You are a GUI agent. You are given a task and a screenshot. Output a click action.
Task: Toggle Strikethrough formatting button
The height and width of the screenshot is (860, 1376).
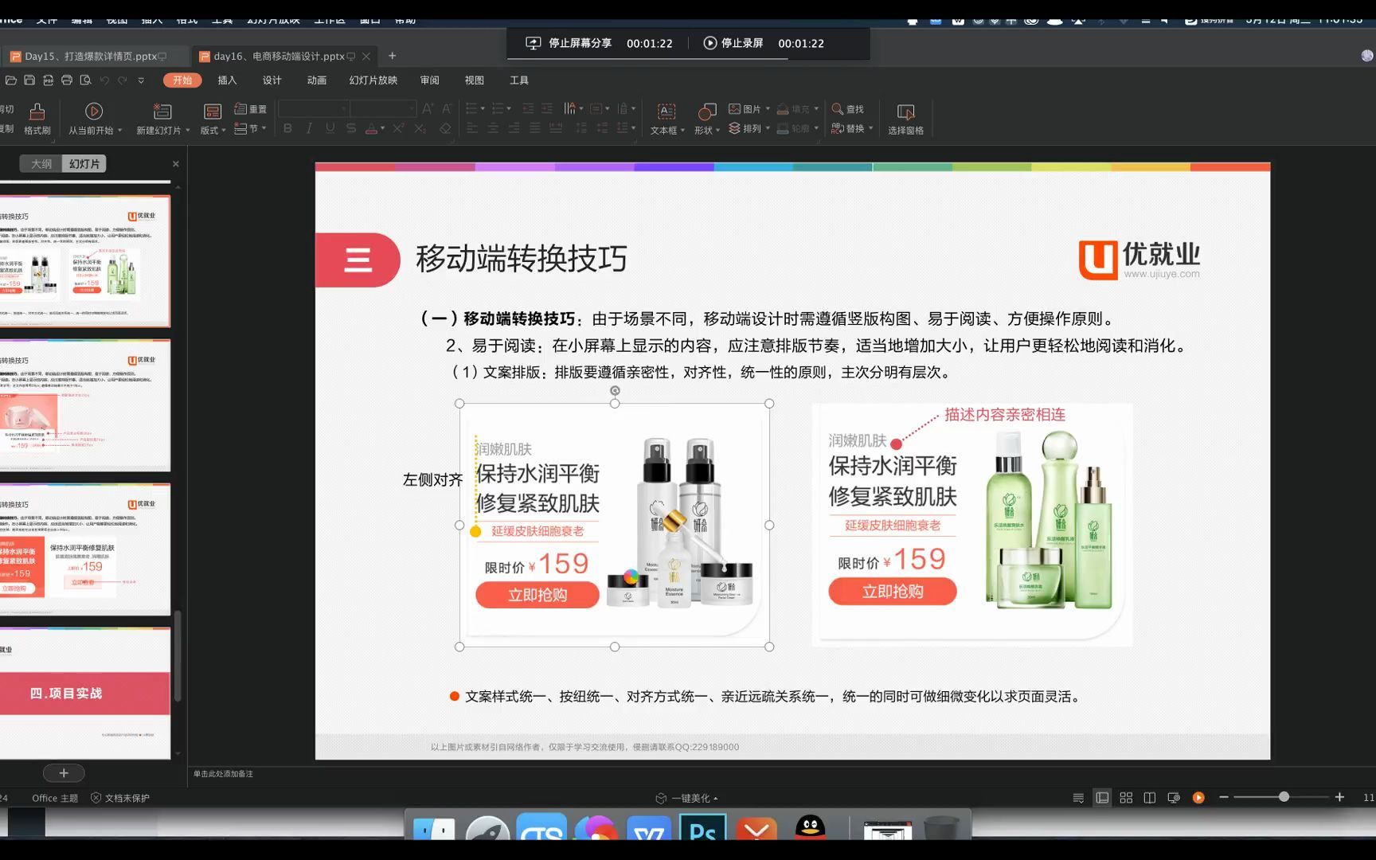click(x=351, y=128)
